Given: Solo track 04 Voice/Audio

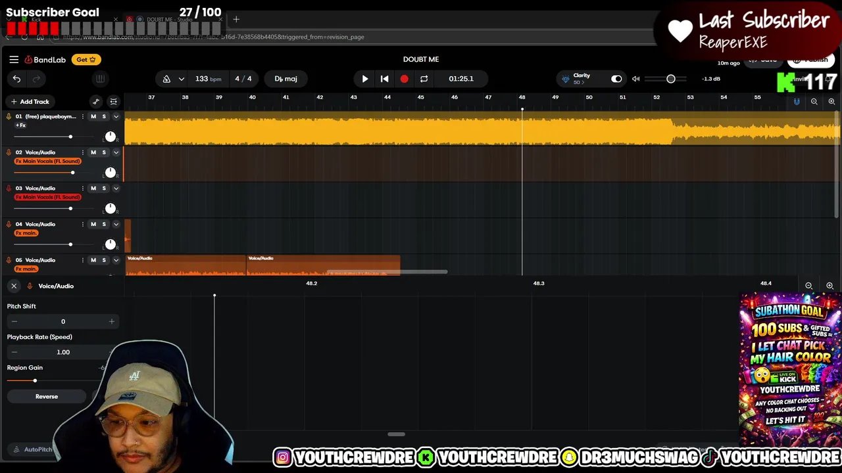Looking at the screenshot, I should coord(104,224).
